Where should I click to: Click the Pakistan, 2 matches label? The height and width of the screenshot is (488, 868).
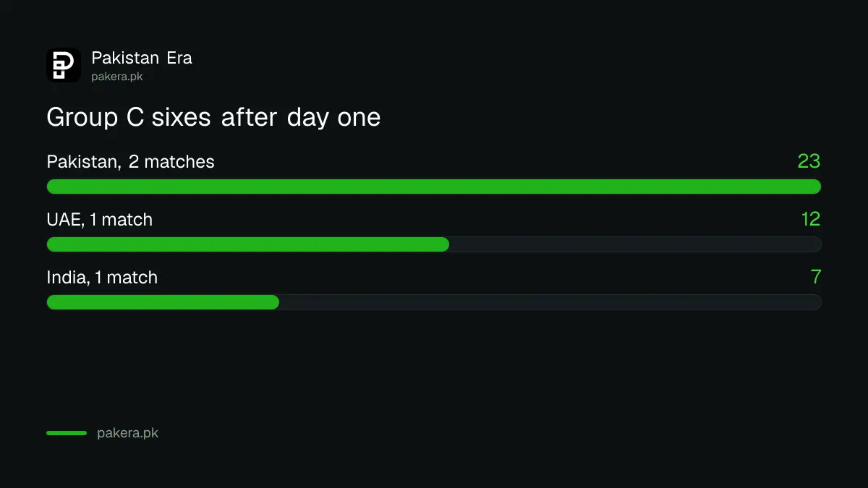(x=131, y=162)
